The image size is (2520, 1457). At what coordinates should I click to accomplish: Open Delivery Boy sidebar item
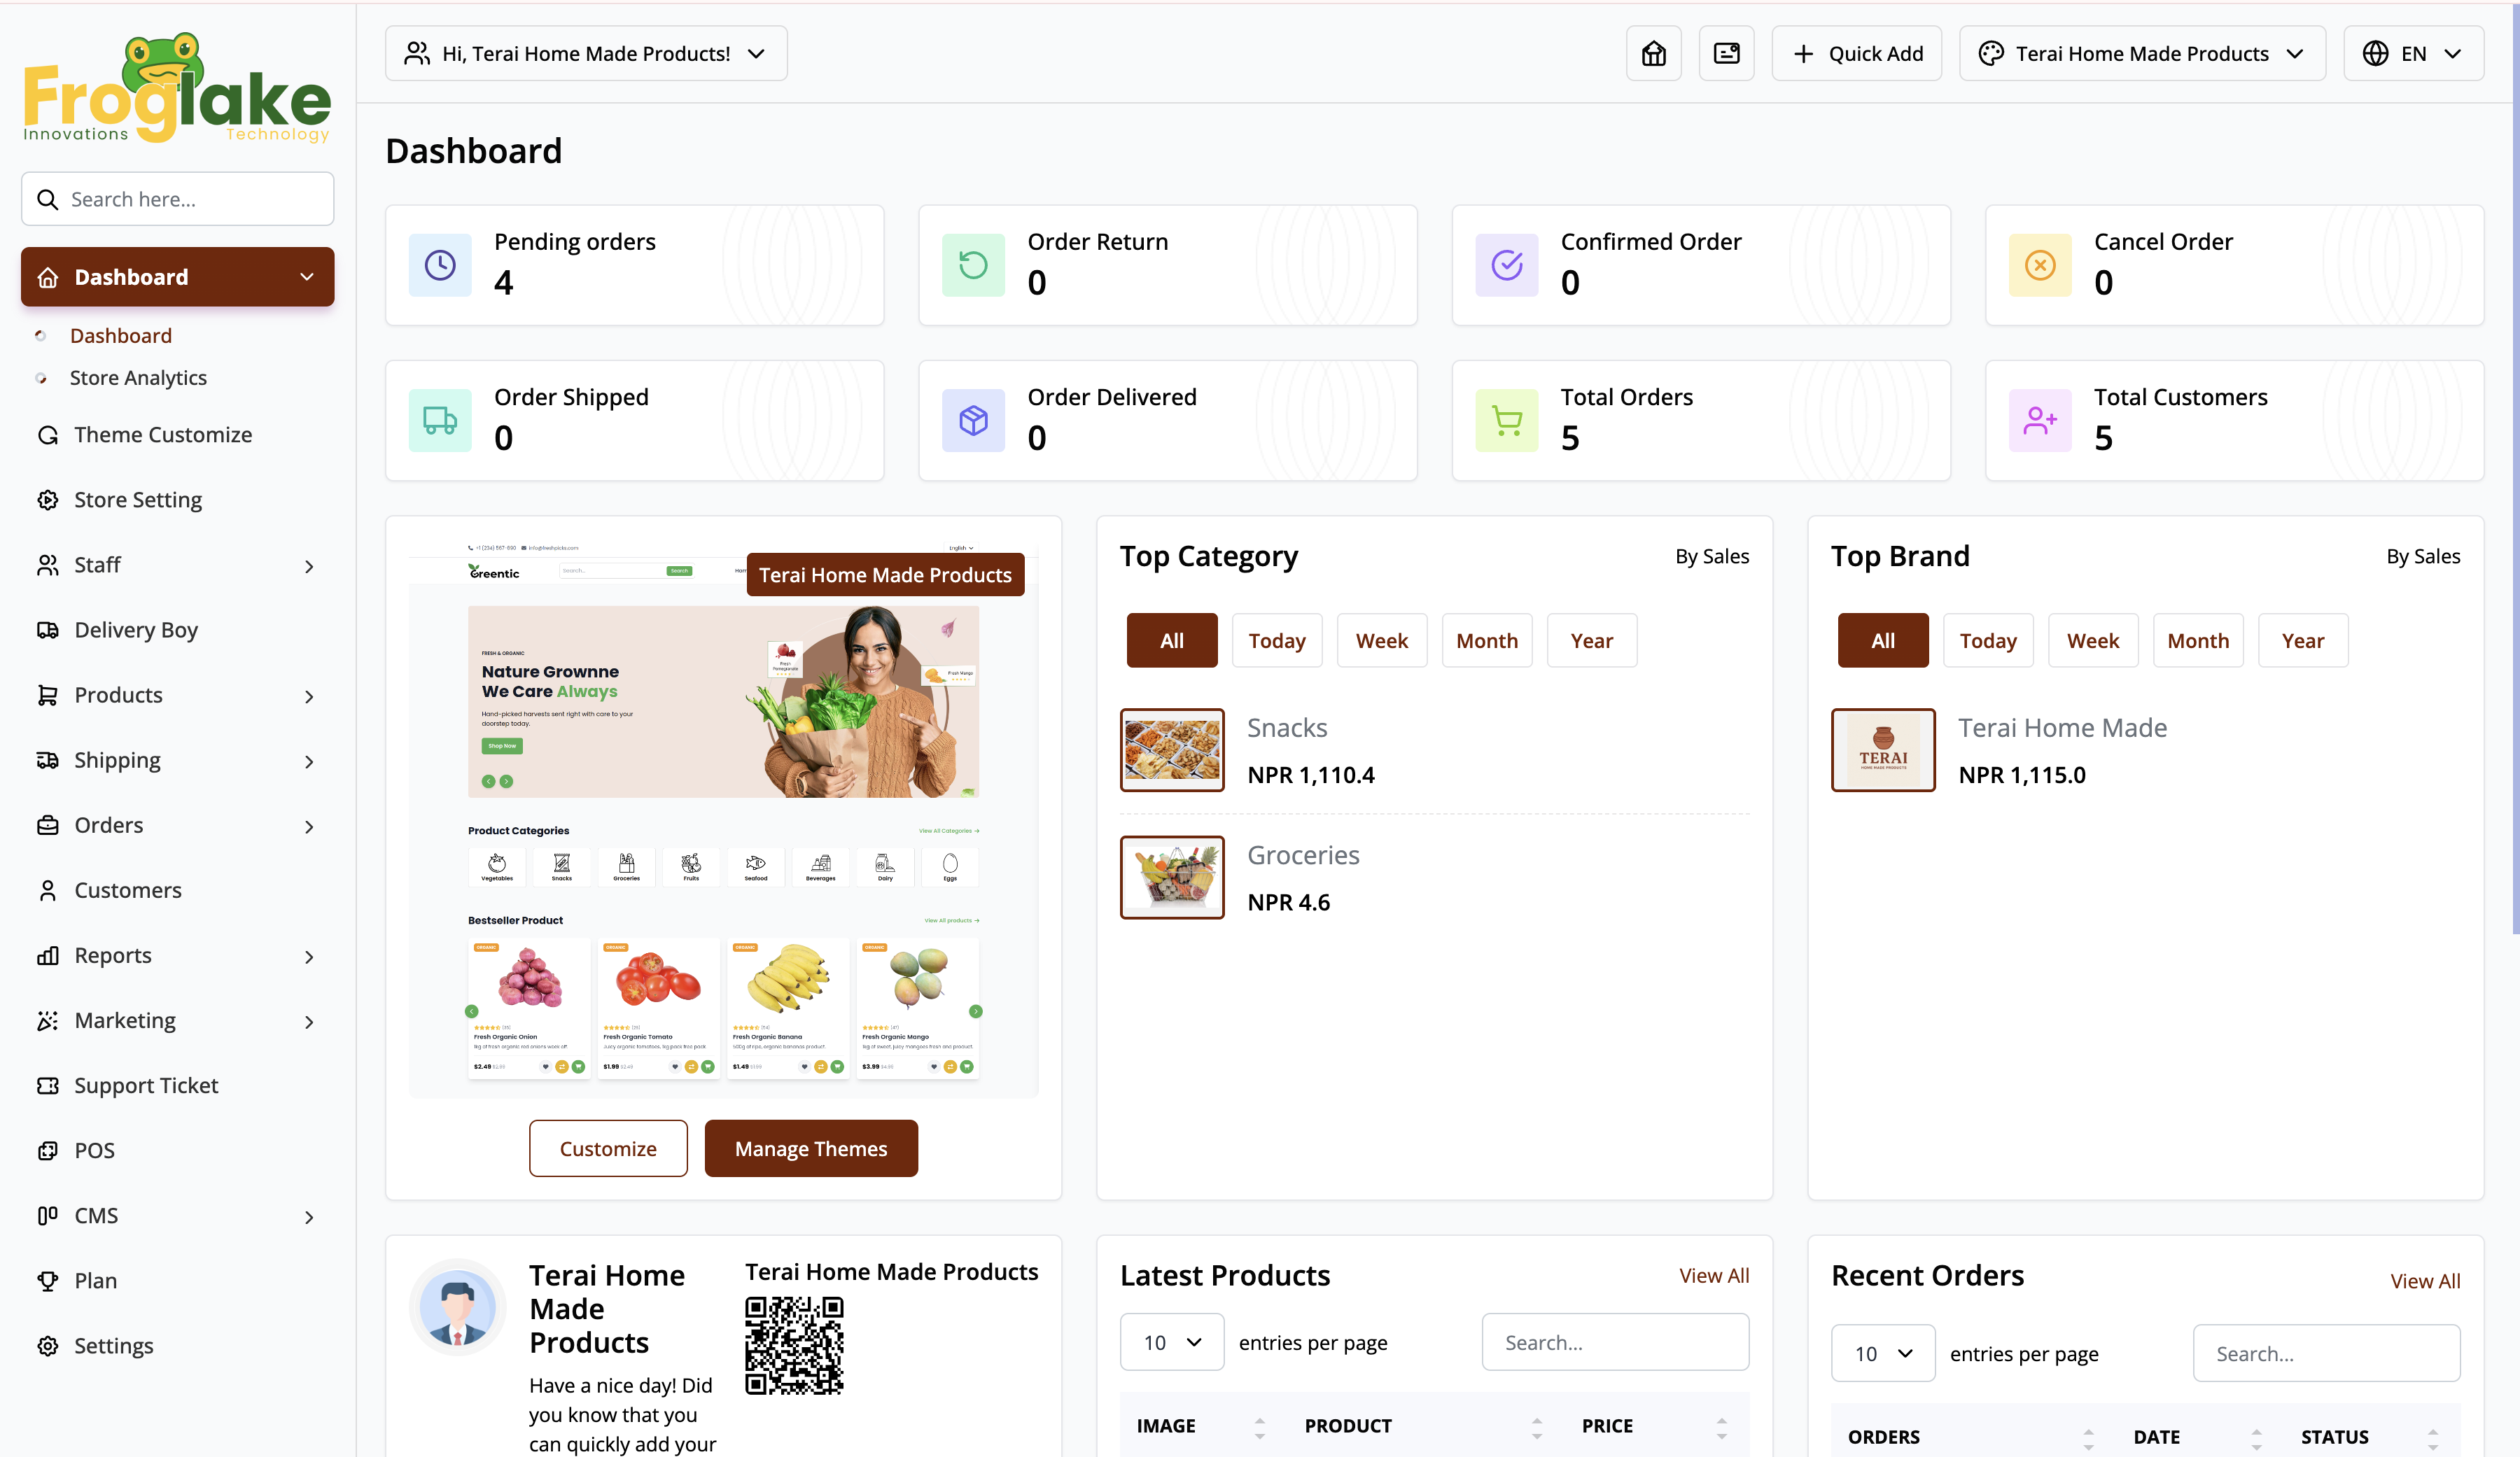click(136, 630)
